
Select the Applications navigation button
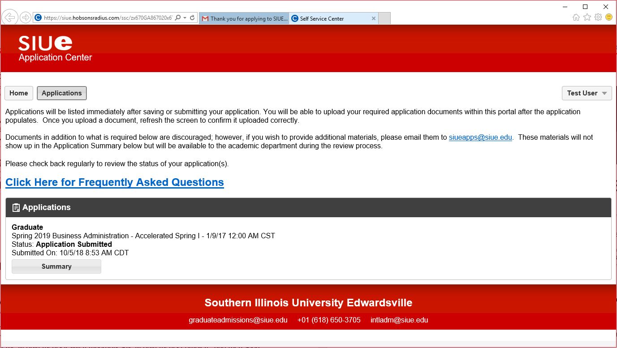tap(62, 93)
